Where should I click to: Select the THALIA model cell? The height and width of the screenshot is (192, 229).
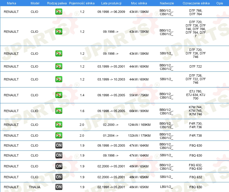[x=35, y=187]
